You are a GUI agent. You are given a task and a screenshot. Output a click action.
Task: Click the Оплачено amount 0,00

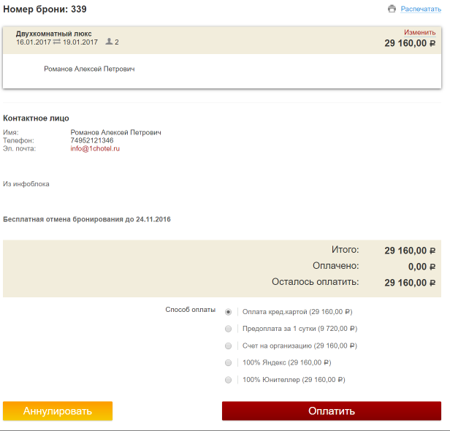(x=422, y=267)
